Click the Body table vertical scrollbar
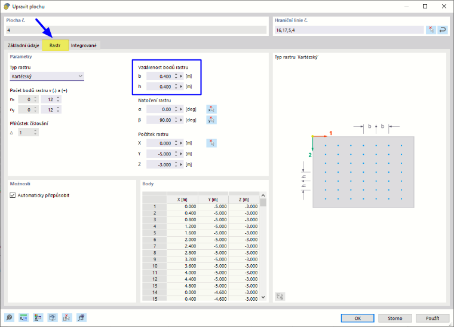The image size is (454, 327). pos(263,246)
